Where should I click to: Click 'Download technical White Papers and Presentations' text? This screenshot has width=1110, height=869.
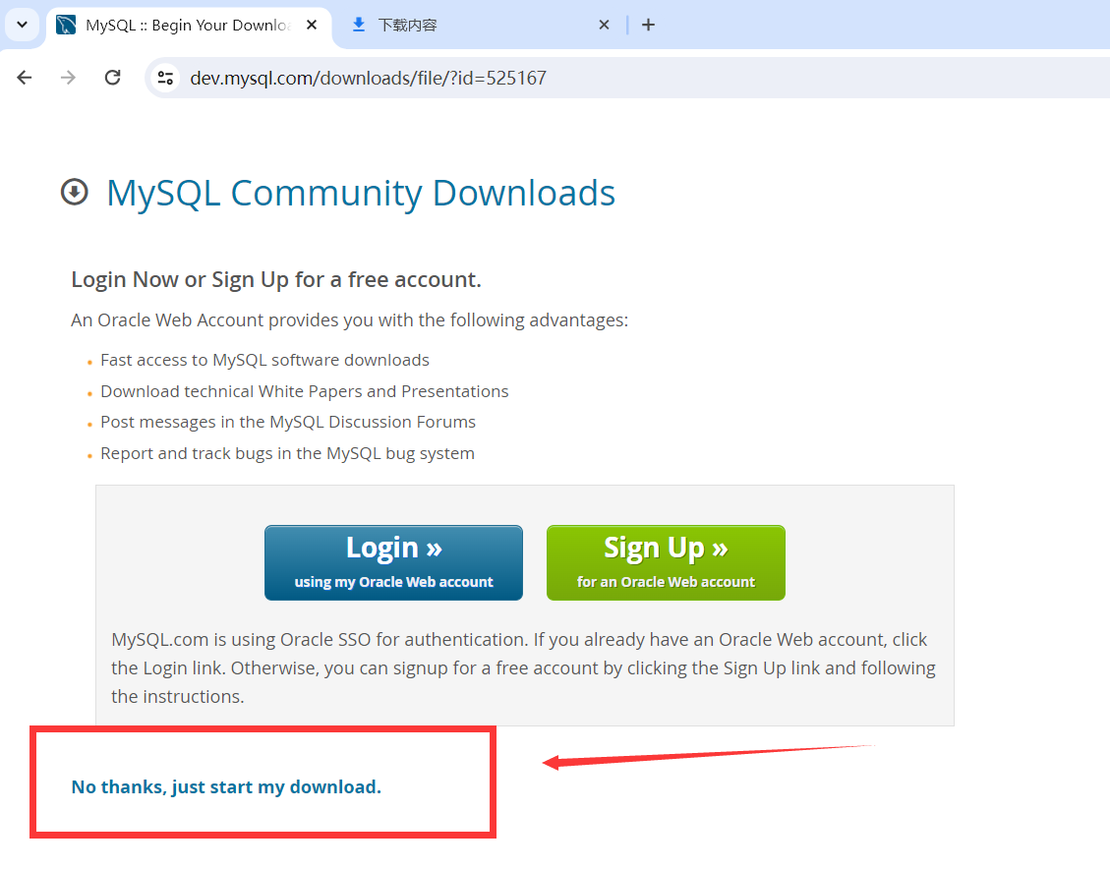click(305, 391)
